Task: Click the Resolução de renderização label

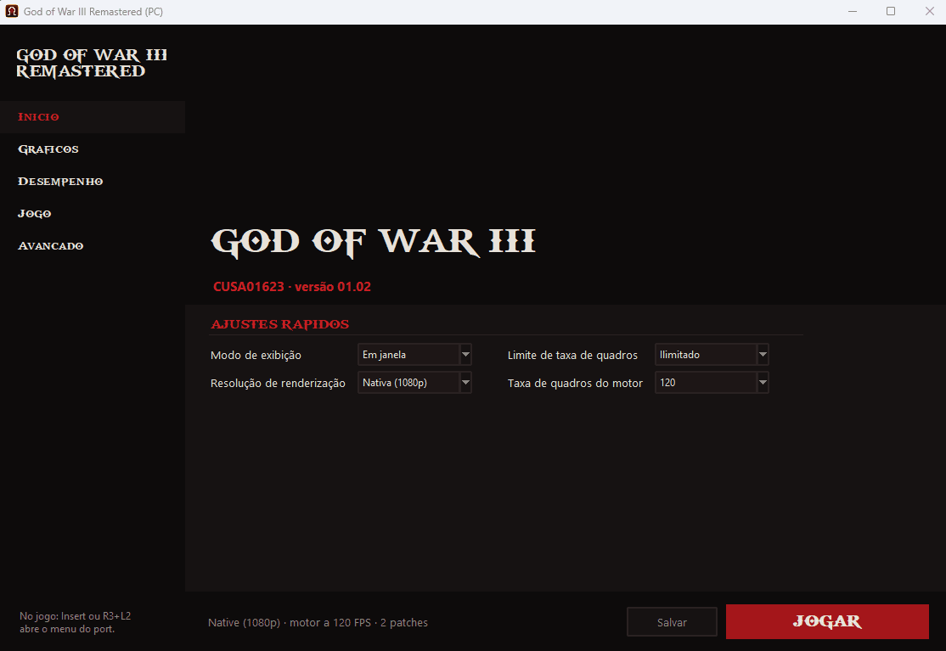Action: pyautogui.click(x=279, y=383)
